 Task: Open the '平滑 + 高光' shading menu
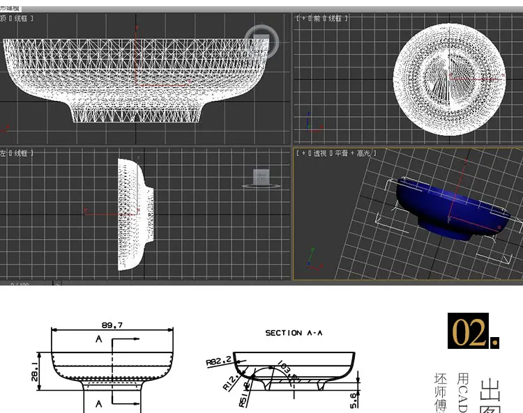(x=352, y=153)
